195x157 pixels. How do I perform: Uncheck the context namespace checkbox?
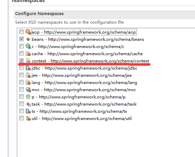22,60
